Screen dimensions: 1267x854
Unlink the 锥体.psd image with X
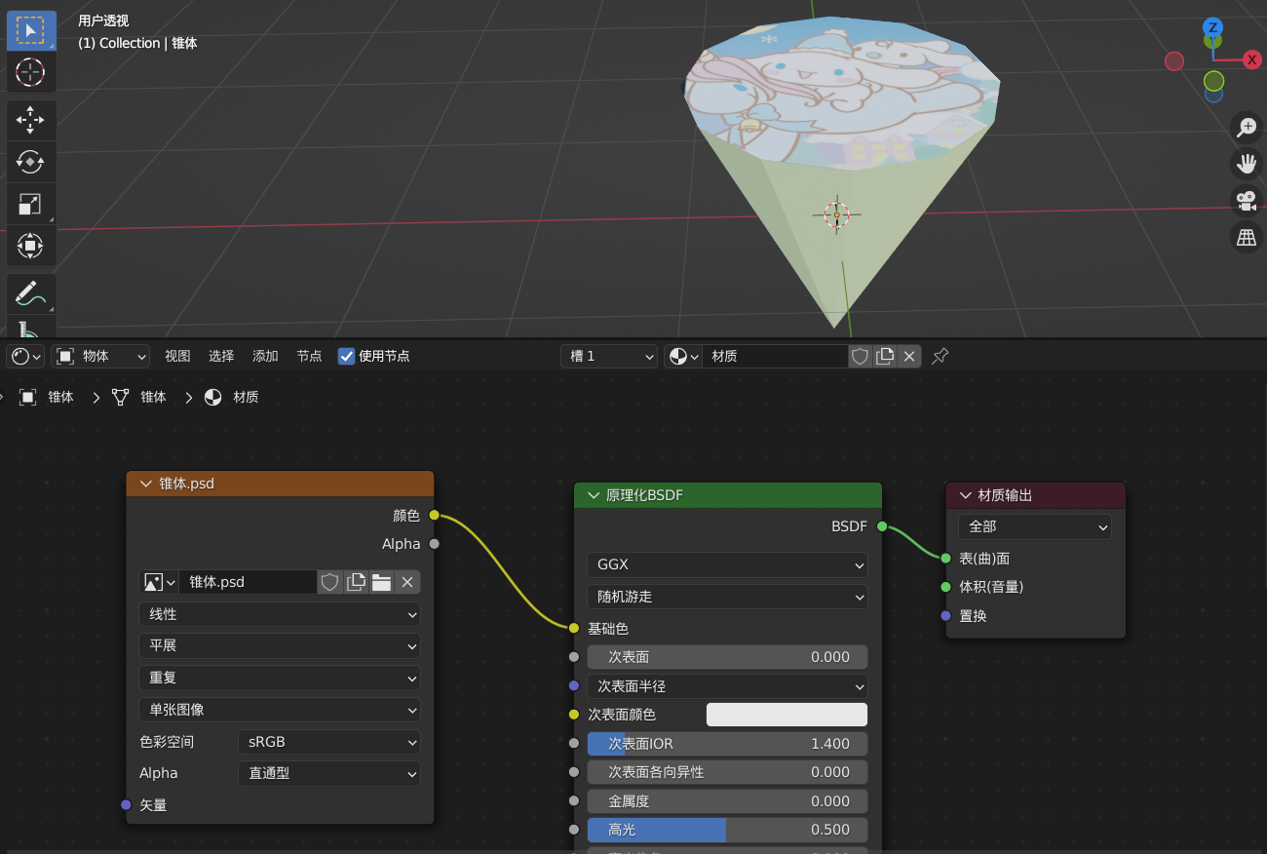[407, 582]
